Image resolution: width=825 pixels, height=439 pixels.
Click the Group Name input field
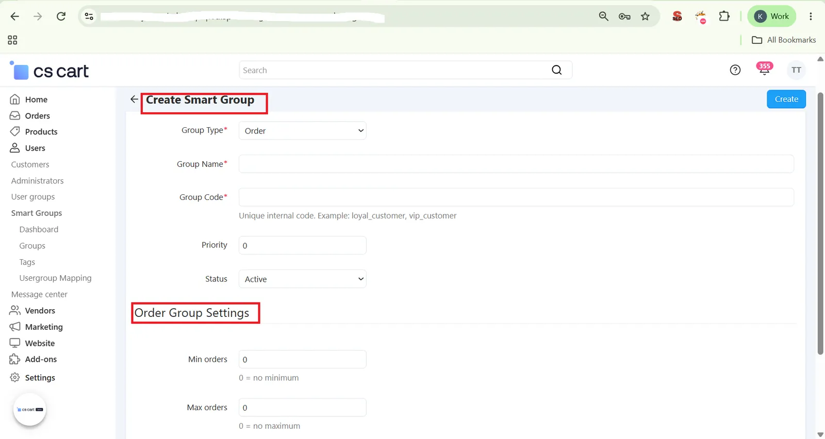pos(516,164)
